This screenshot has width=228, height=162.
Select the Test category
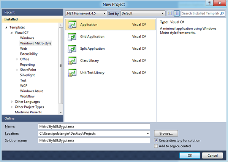(23, 80)
